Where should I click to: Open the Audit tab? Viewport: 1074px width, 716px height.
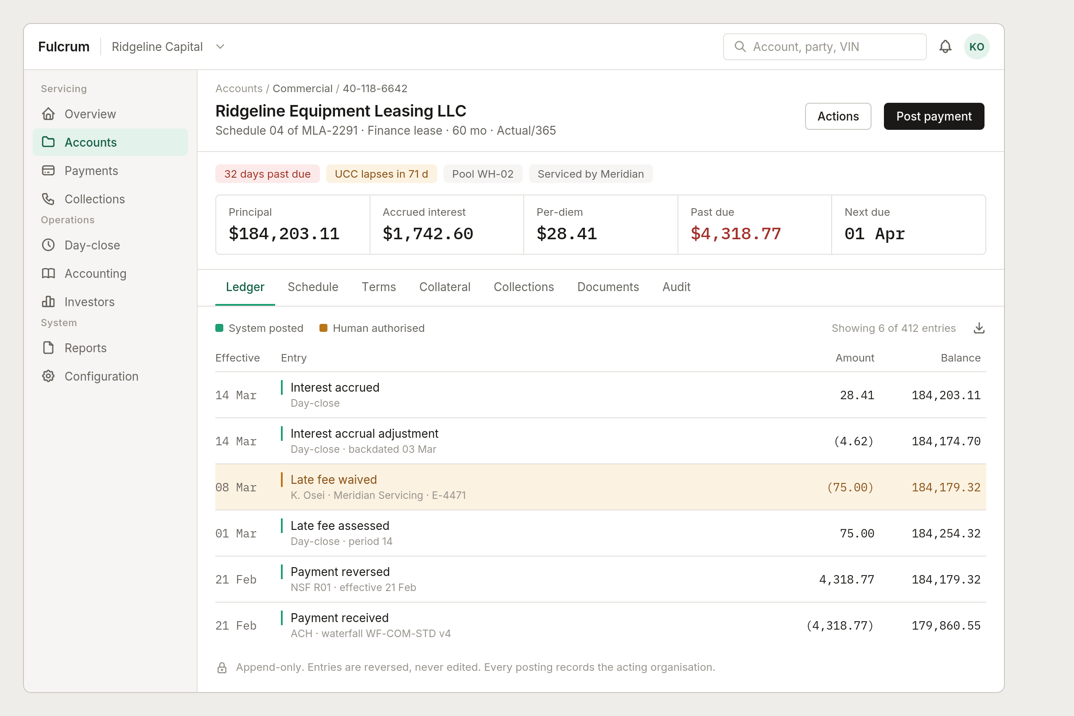676,287
